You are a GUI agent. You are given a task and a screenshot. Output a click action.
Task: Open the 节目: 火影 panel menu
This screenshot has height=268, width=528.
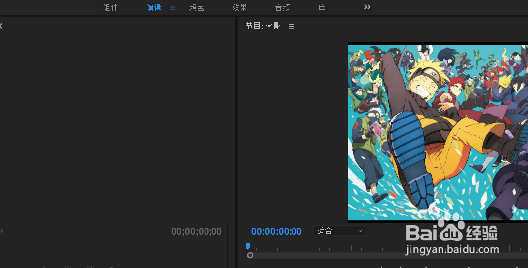click(292, 26)
